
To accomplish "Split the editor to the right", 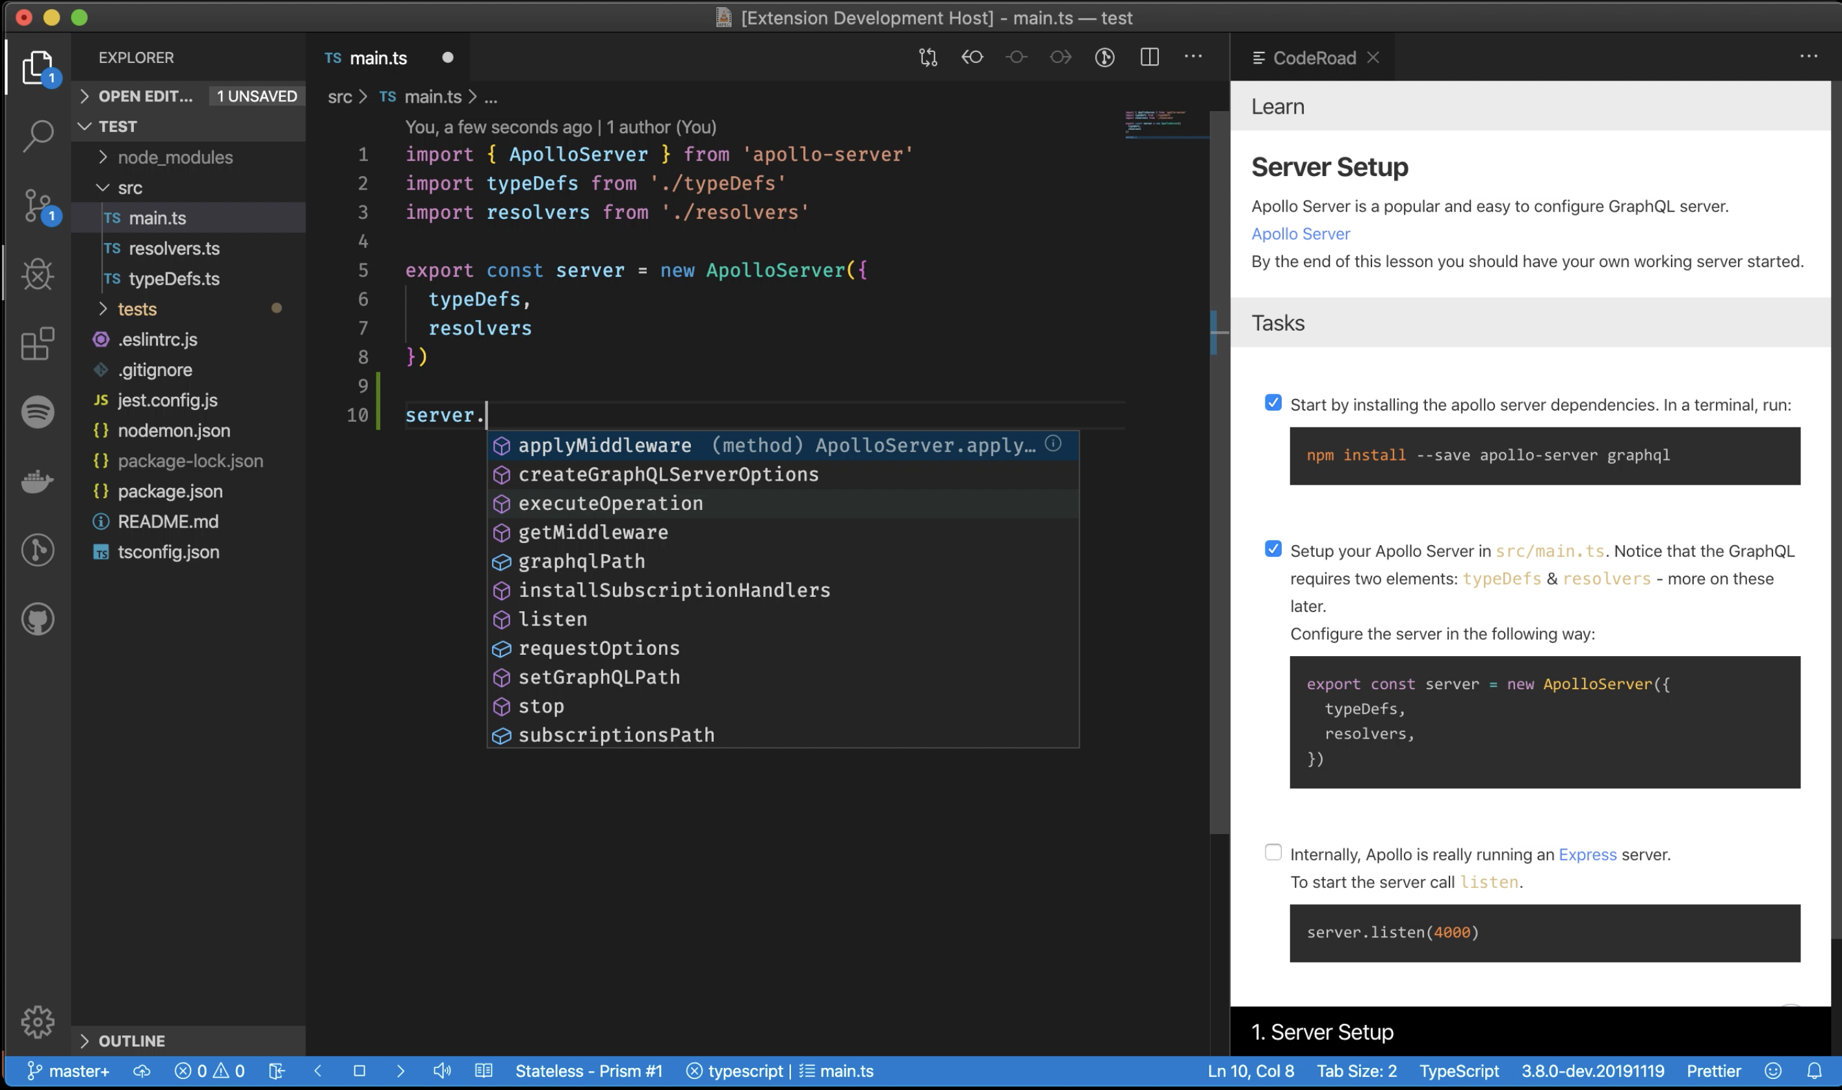I will (x=1149, y=57).
